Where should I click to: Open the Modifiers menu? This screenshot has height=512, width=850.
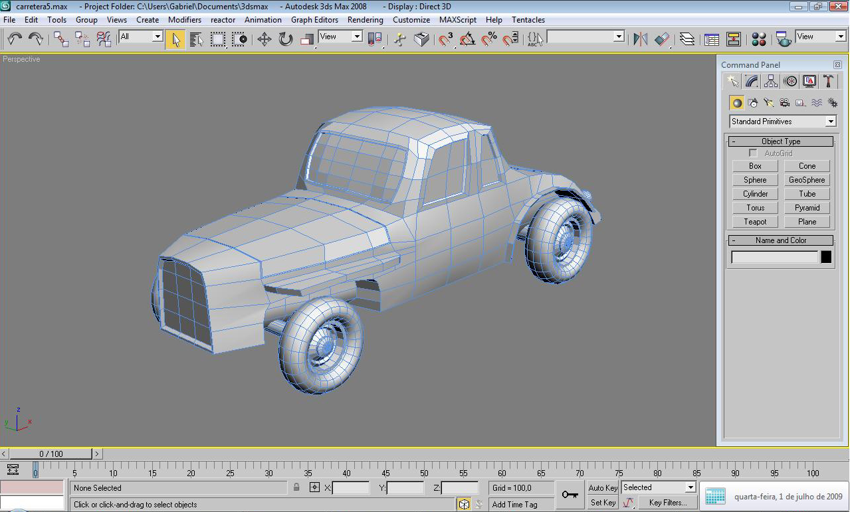[184, 20]
